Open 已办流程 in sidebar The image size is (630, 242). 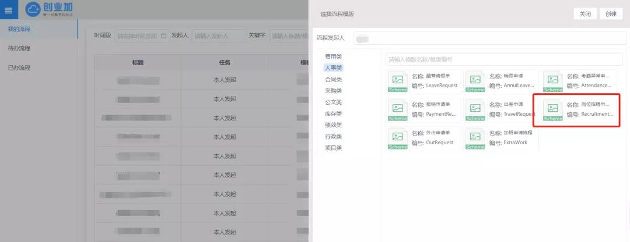click(19, 67)
